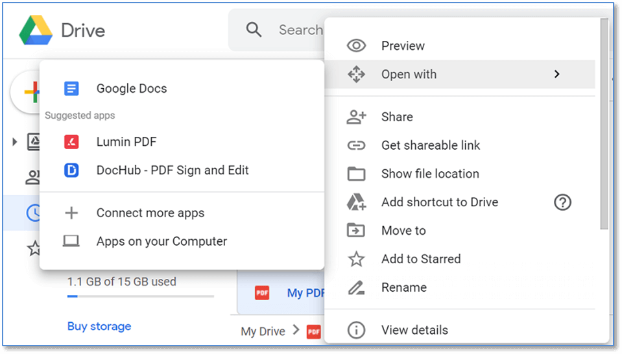The height and width of the screenshot is (354, 622).
Task: Open the Starred star icon in sidebar
Action: pyautogui.click(x=34, y=248)
